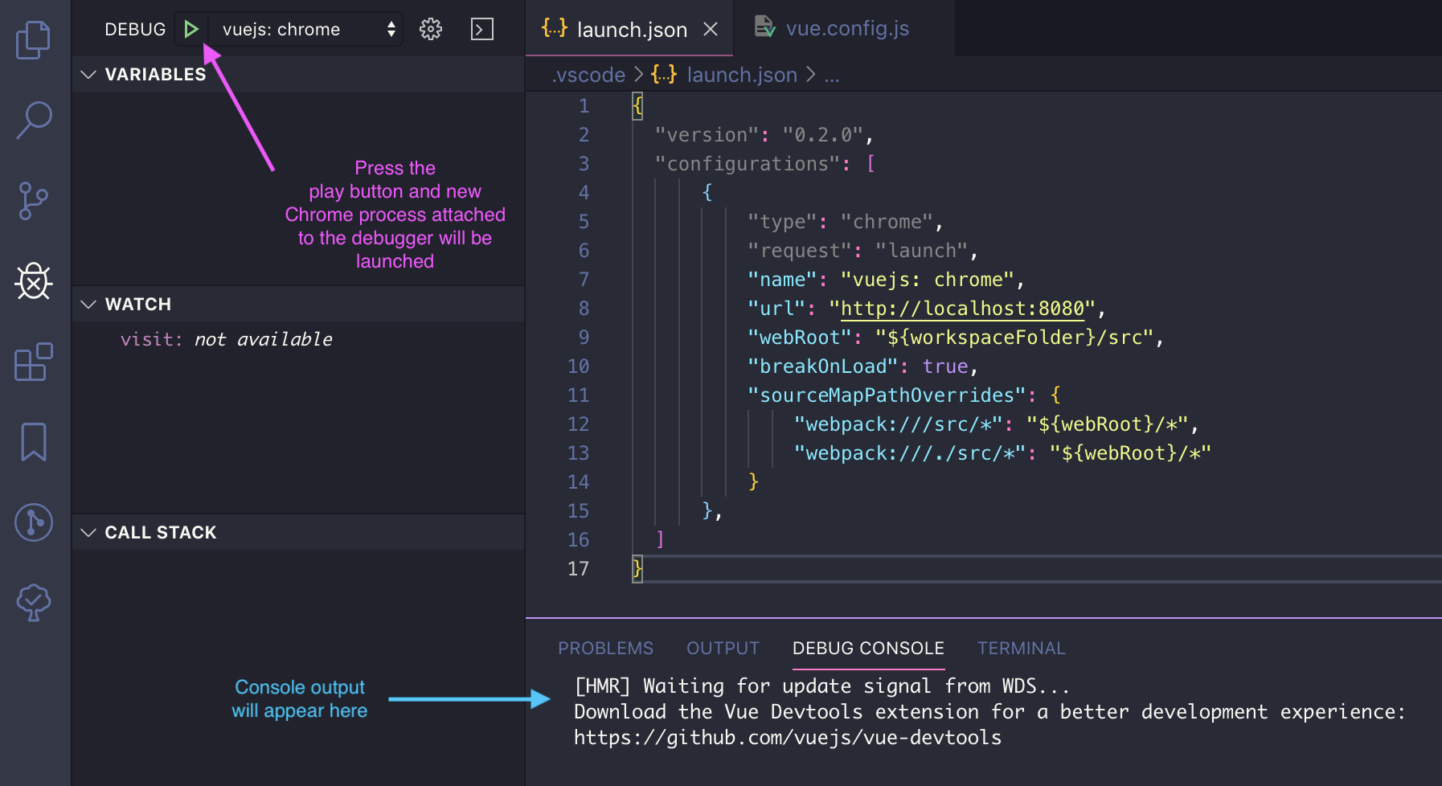Open the vue-devtools GitHub link in console
Image resolution: width=1442 pixels, height=786 pixels.
(x=788, y=738)
